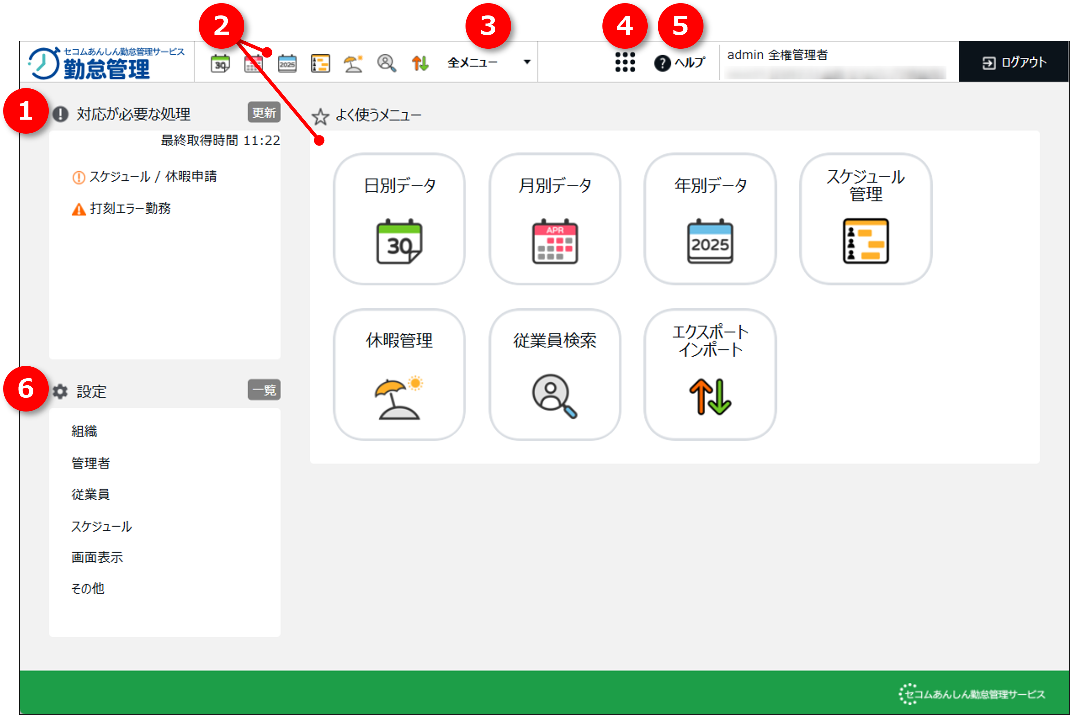Click the ログアウト button
Viewport: 1070px width, 715px height.
1013,62
